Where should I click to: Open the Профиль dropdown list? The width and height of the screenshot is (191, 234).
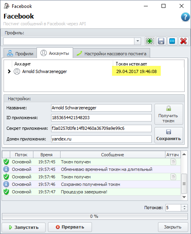[138, 41]
